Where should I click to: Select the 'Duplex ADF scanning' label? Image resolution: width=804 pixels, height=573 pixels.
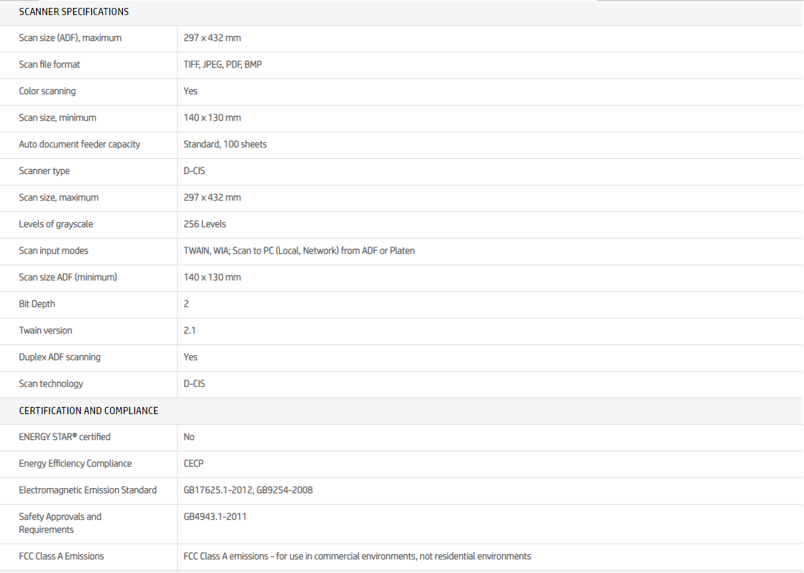[x=60, y=357]
